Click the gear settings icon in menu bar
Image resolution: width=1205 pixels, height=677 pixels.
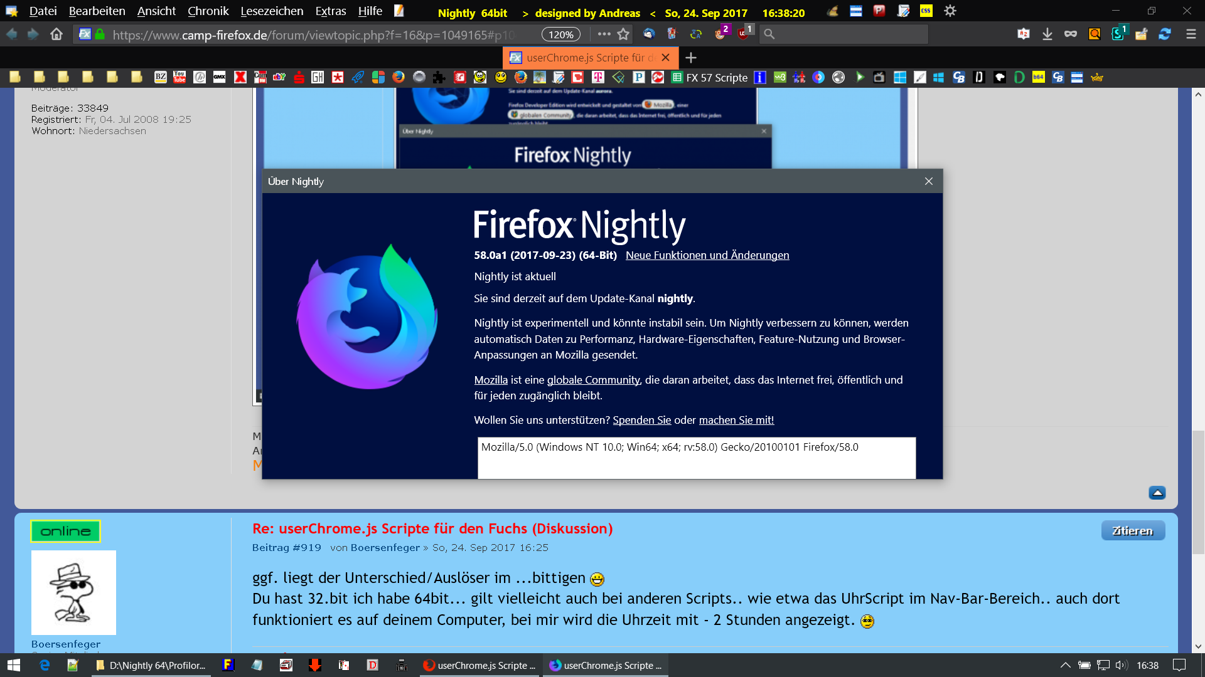click(950, 11)
